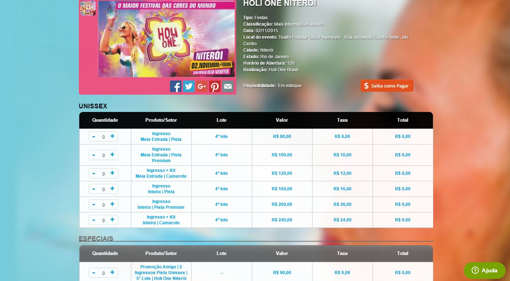Screen dimensions: 510x281
Task: Click the Saiba como Pagar button
Action: click(387, 86)
